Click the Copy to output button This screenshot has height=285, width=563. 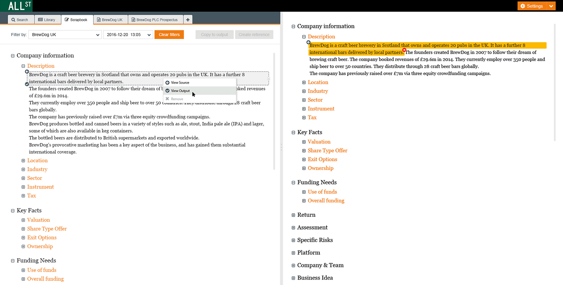pyautogui.click(x=215, y=34)
